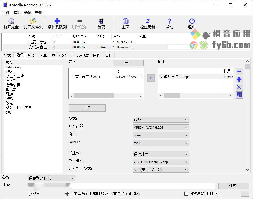Select the 覆写 radio button
This screenshot has width=253, height=199.
coord(30,194)
